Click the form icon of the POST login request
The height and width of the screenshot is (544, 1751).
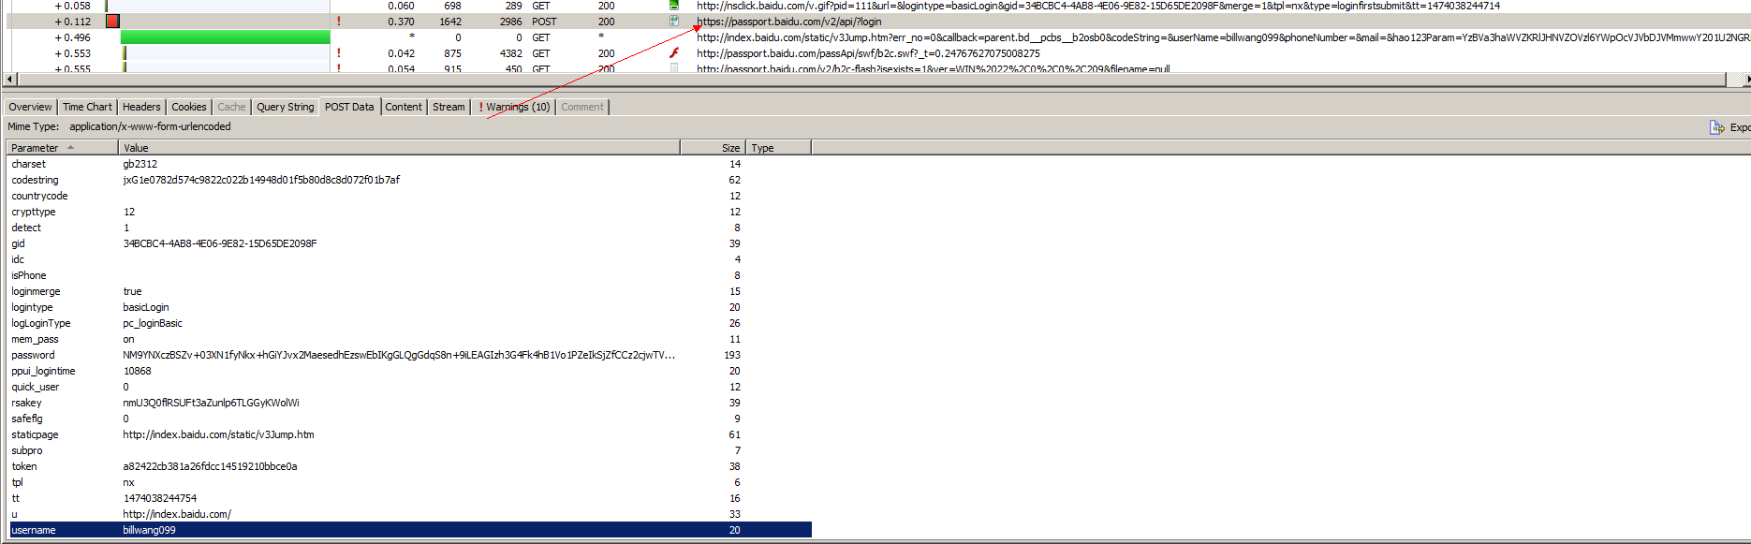point(674,21)
